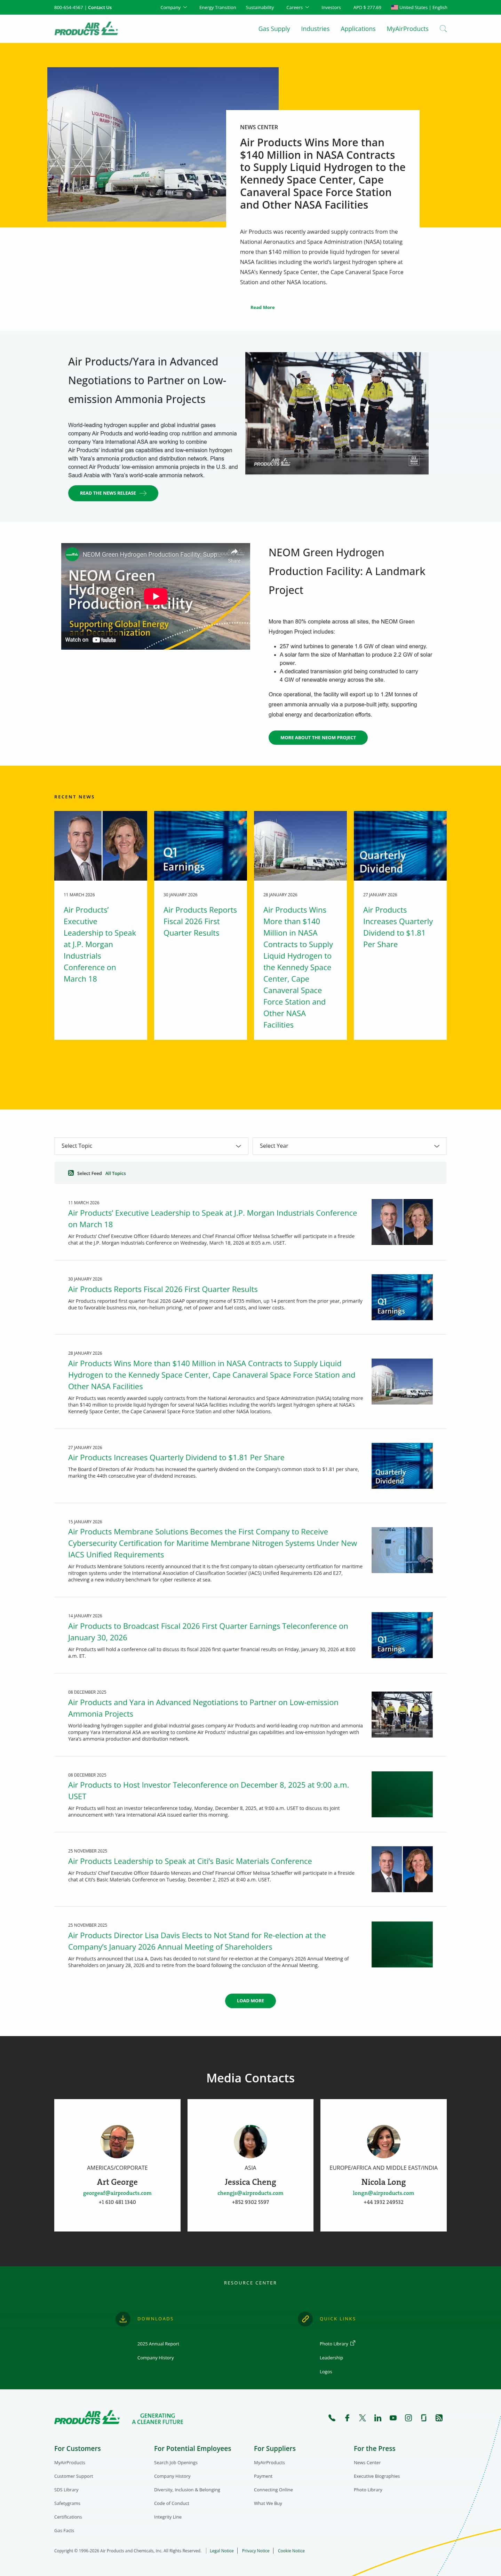Click the Load More button

[x=250, y=2001]
